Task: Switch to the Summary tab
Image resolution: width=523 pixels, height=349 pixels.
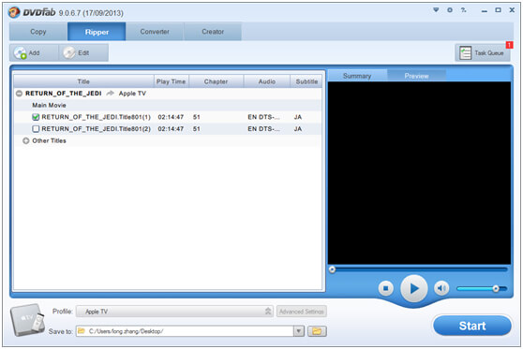Action: tap(357, 76)
